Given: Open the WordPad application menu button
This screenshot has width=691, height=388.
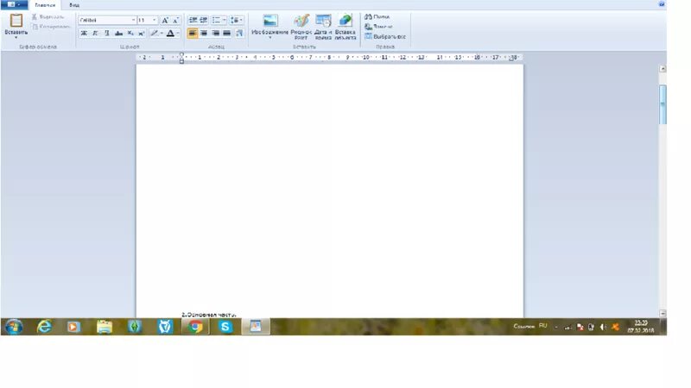Looking at the screenshot, I should pos(14,5).
